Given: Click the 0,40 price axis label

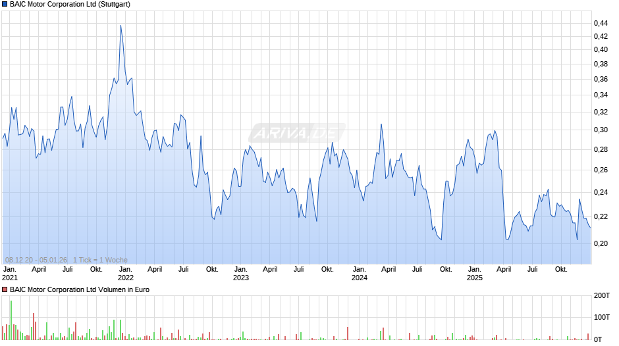Looking at the screenshot, I should pos(601,50).
